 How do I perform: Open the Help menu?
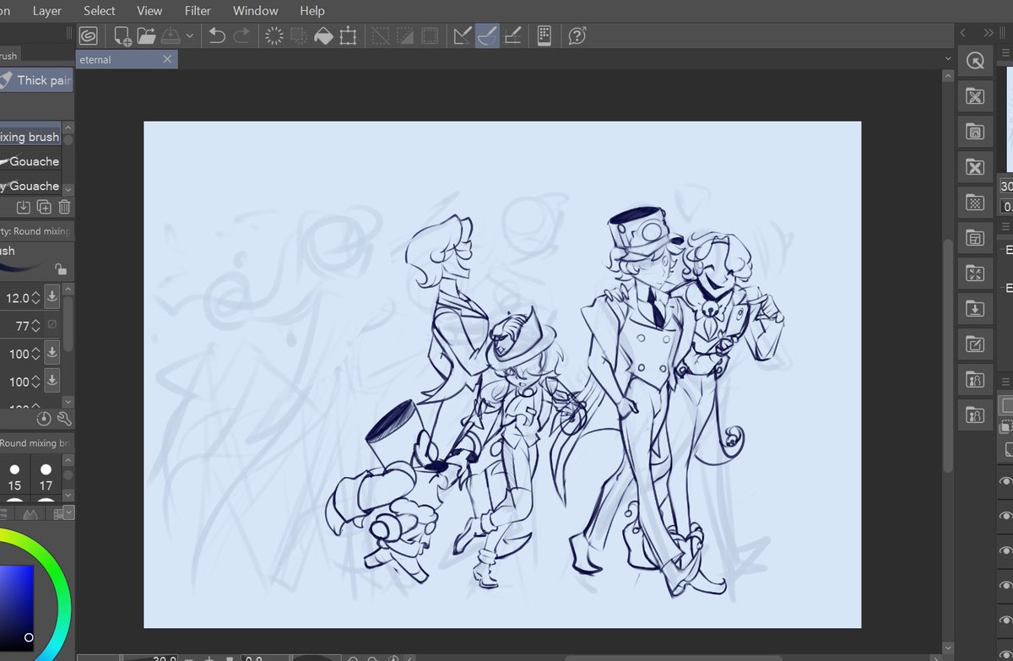[x=311, y=11]
